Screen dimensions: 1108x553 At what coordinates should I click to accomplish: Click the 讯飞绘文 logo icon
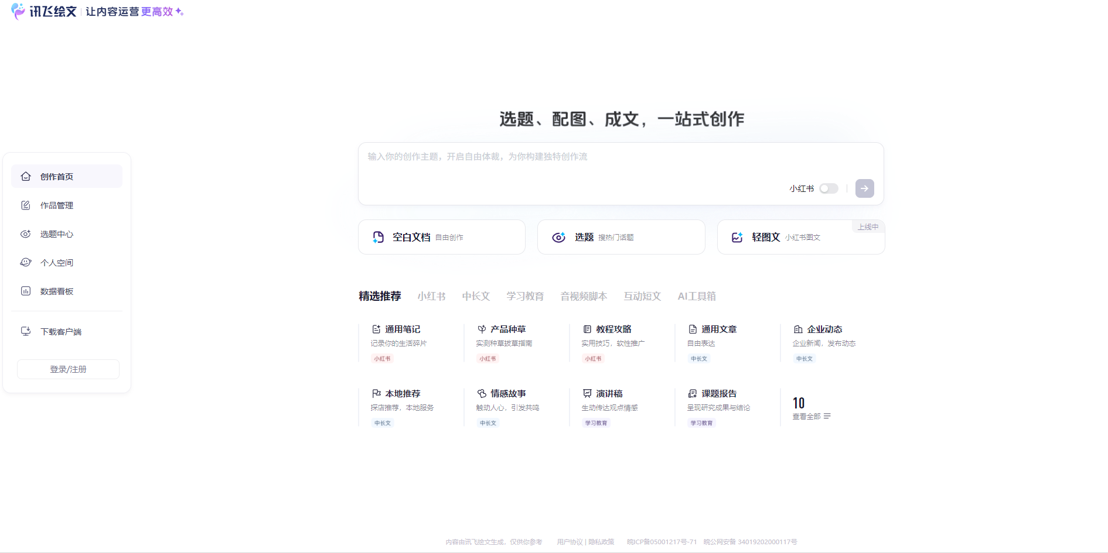coord(16,11)
